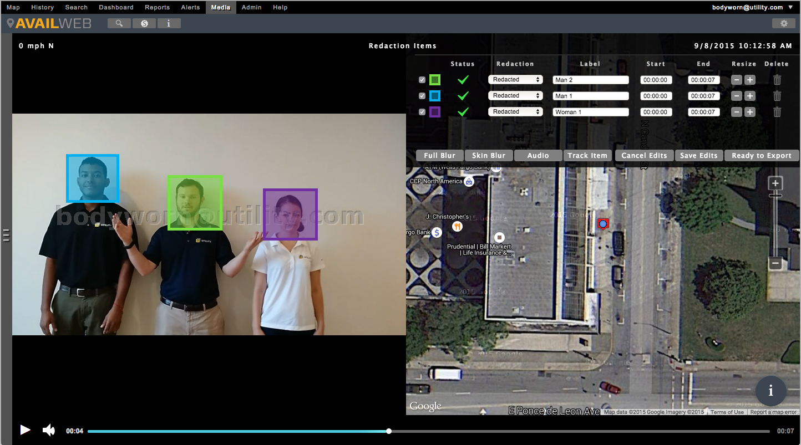Viewport: 801px width, 445px height.
Task: Disable the Woman 1 redaction checkbox
Action: coord(422,112)
